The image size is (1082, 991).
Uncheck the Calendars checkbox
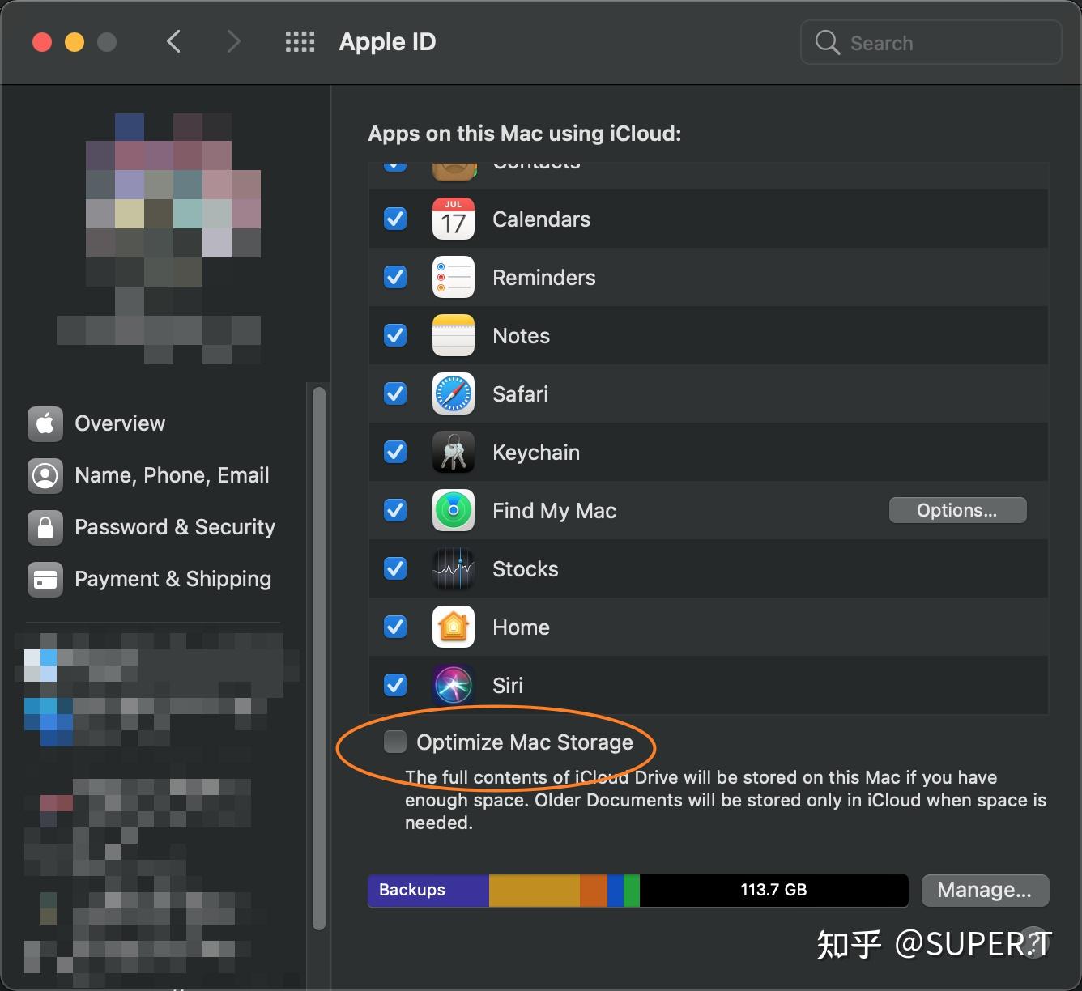pos(395,219)
